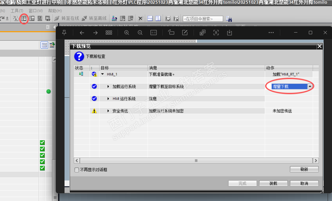Click the Upload from device toolbar icon
The height and width of the screenshot is (201, 332).
[32, 18]
